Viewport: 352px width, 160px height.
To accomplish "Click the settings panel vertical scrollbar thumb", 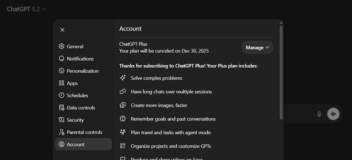I will pyautogui.click(x=281, y=73).
